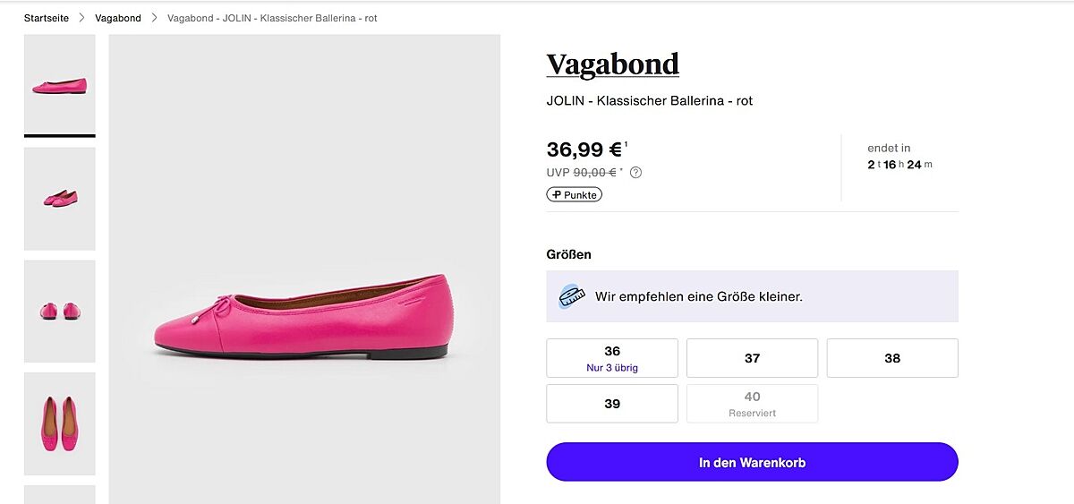
Task: Show the angled-view shoe thumbnail
Action: click(60, 198)
